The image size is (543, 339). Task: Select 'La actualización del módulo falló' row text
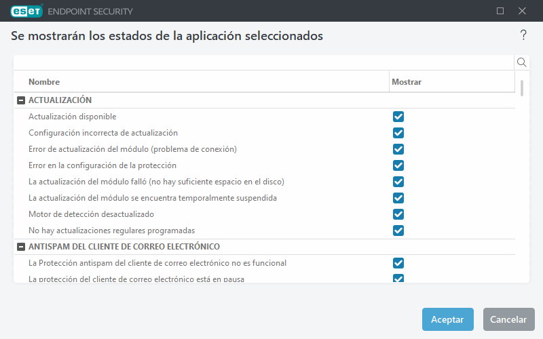pos(156,182)
